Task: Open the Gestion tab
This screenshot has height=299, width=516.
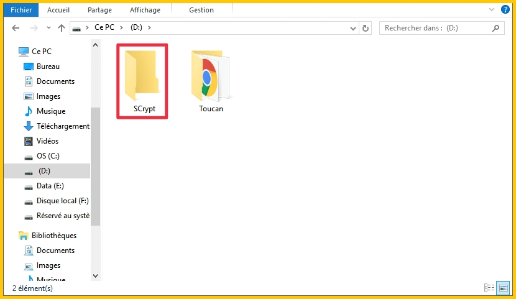Action: tap(201, 10)
